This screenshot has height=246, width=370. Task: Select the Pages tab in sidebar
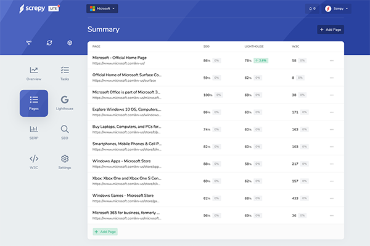point(33,102)
